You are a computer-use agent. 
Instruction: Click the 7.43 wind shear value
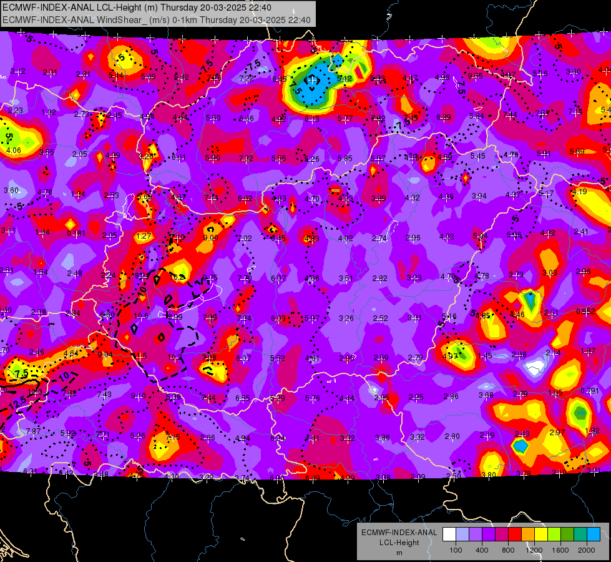(x=104, y=394)
